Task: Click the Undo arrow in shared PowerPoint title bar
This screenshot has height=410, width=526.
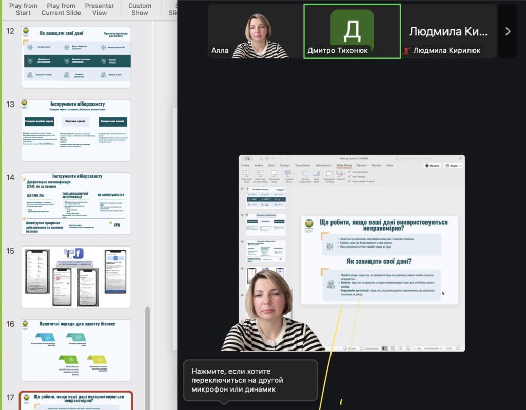Action: coord(272,158)
